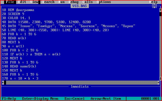This screenshot has height=101, width=162.
Task: Open the Help menu
Action: 153,2
